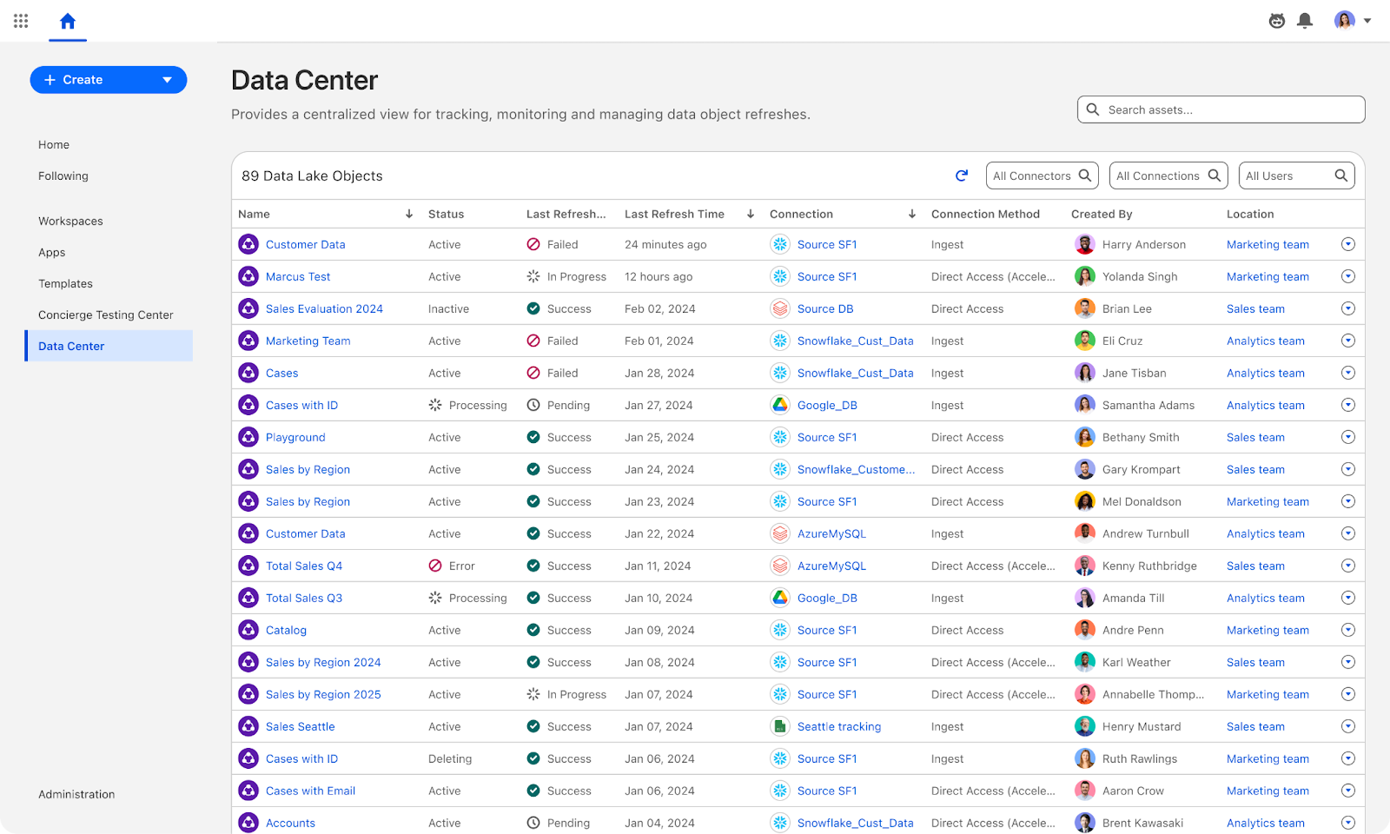Viewport: 1390px width, 834px height.
Task: Click the Seattle tracking spreadsheet icon
Action: click(x=780, y=726)
